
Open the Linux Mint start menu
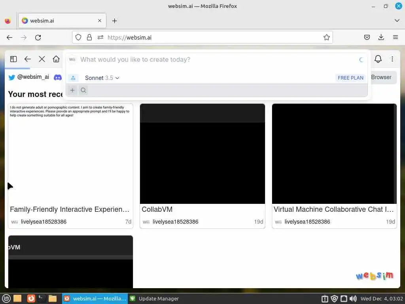(6, 298)
